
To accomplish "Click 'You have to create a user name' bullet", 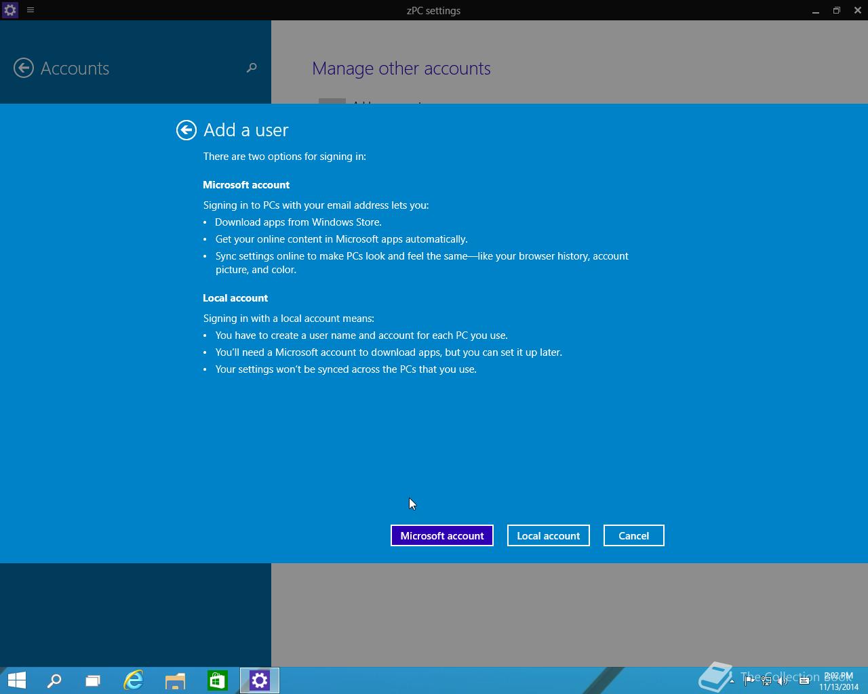I will [x=361, y=335].
